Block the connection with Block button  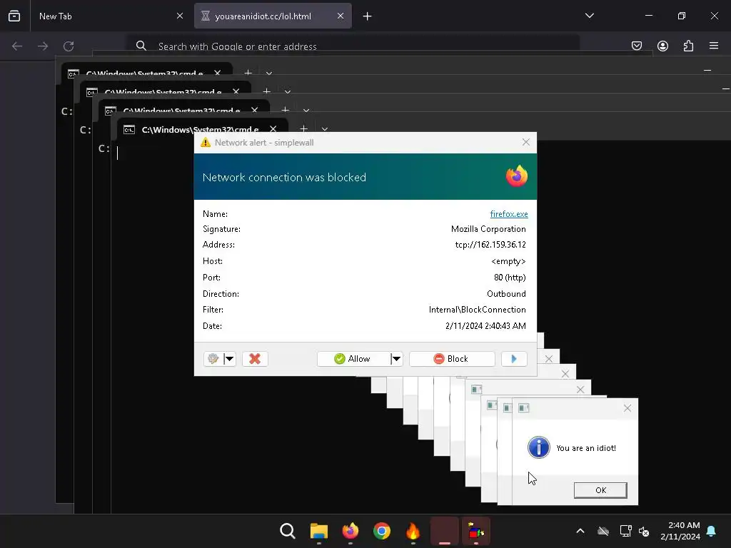452,359
